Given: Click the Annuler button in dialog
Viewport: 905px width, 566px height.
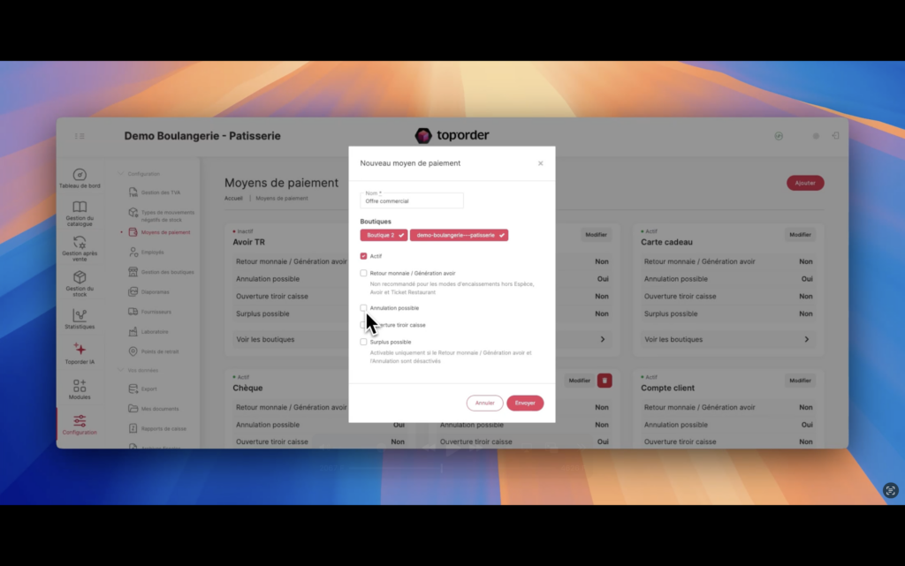Looking at the screenshot, I should click(x=484, y=403).
